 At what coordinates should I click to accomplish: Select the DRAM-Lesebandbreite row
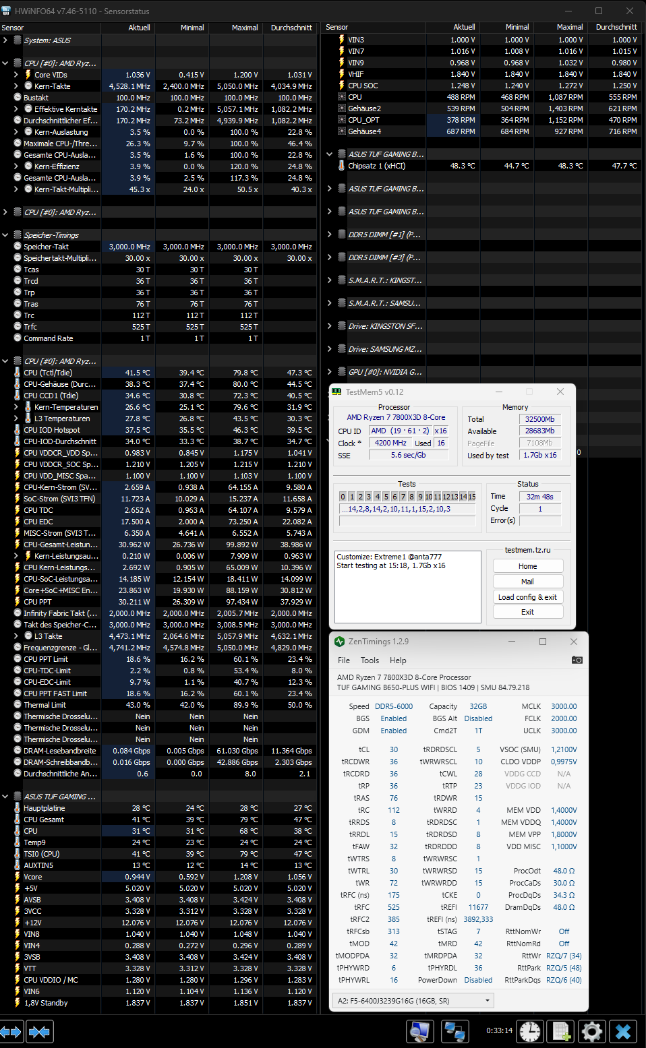tap(158, 751)
